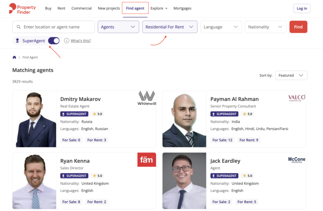This screenshot has height=211, width=323.
Task: Click the search magnifier icon
Action: point(19,27)
